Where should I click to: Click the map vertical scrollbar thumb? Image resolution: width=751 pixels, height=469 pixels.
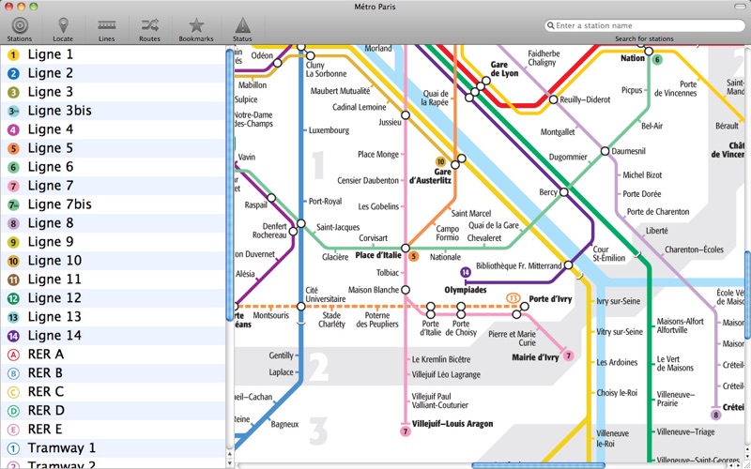point(747,295)
